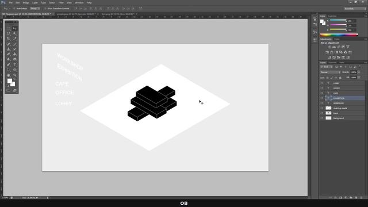Screen dimensions: 368x207
Task: Open the File menu
Action: click(x=10, y=2)
